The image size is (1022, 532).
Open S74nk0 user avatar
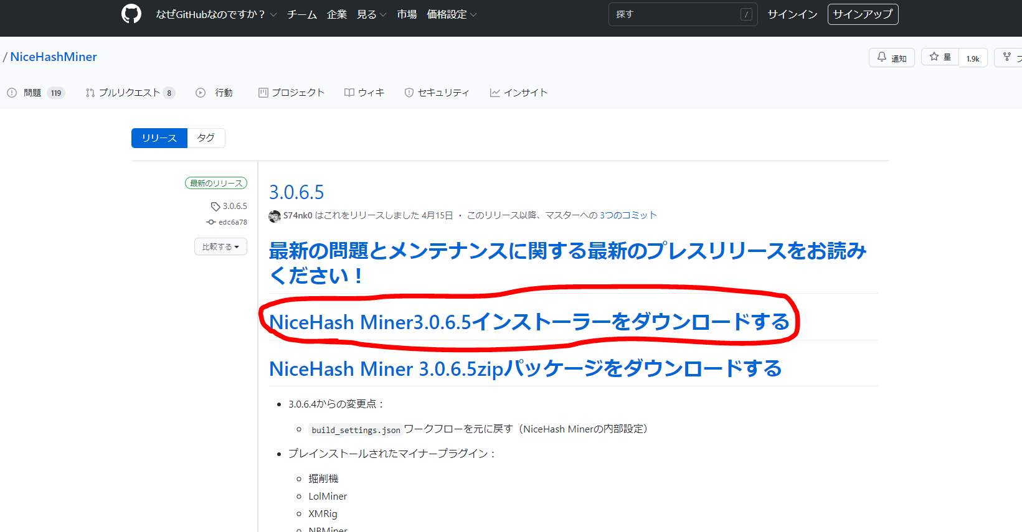pyautogui.click(x=275, y=216)
